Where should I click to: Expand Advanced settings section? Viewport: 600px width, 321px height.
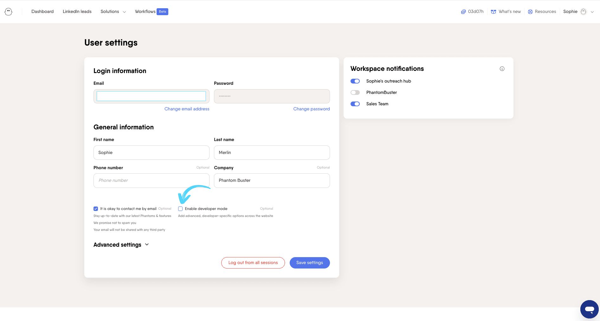(x=121, y=245)
